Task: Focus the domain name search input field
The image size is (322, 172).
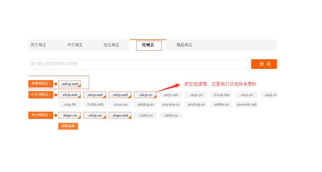Action: [x=137, y=64]
